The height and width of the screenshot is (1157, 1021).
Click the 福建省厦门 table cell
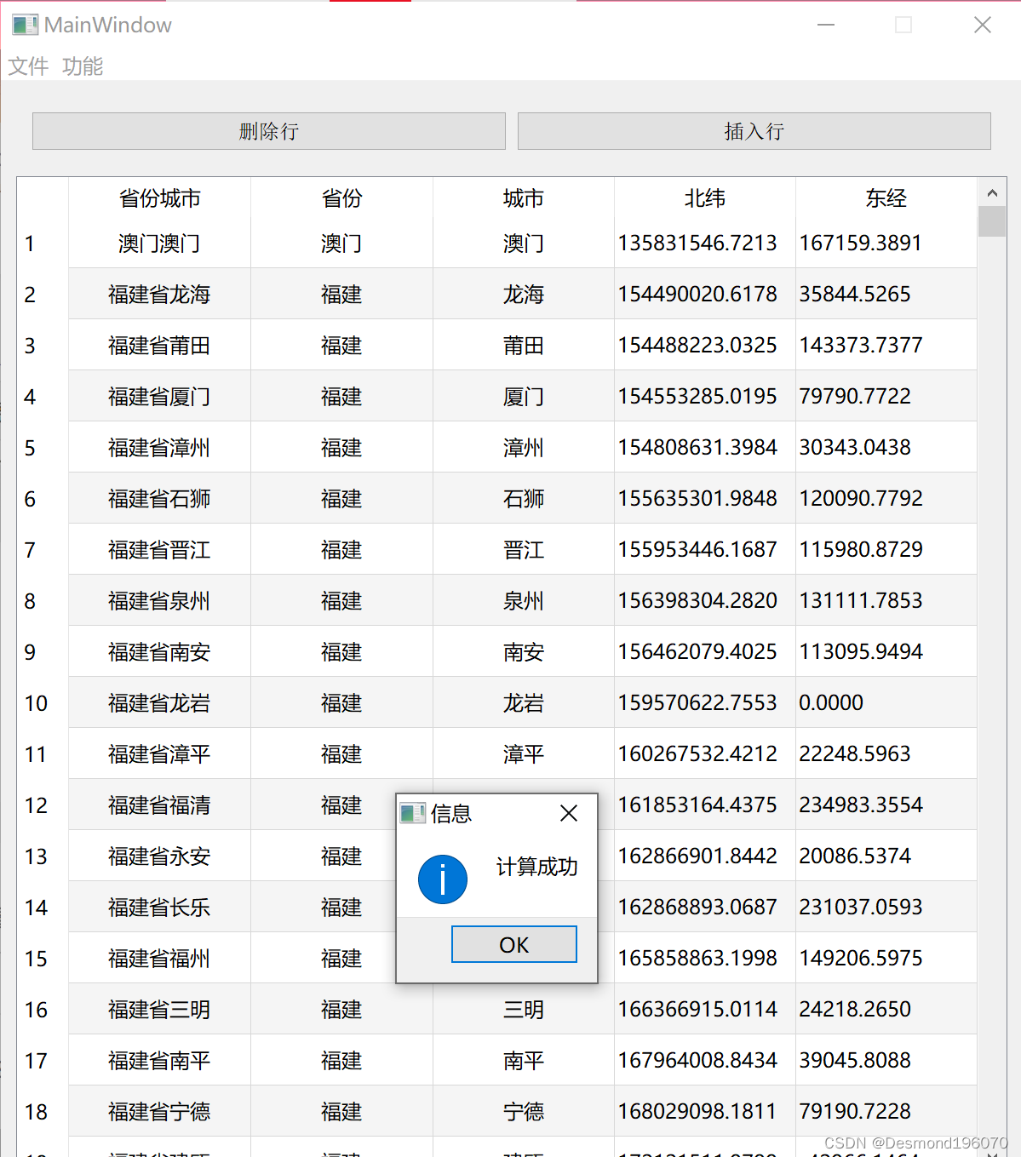[158, 396]
